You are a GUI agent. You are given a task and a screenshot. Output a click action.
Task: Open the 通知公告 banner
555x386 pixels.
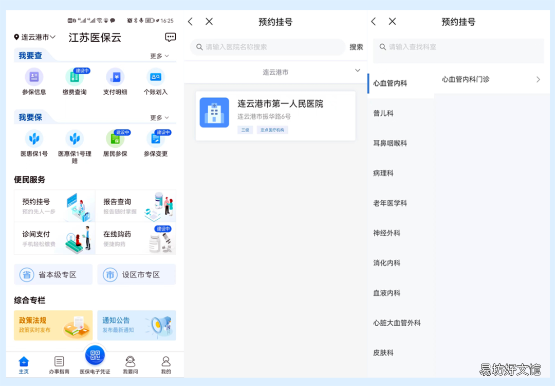tap(137, 325)
